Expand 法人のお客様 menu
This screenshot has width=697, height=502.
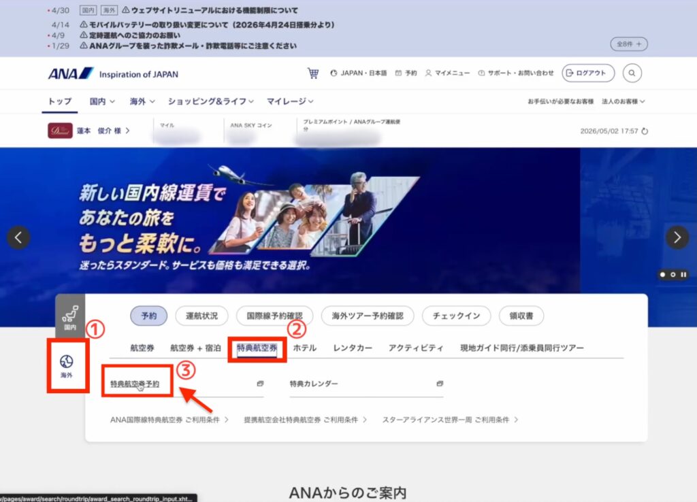[623, 102]
